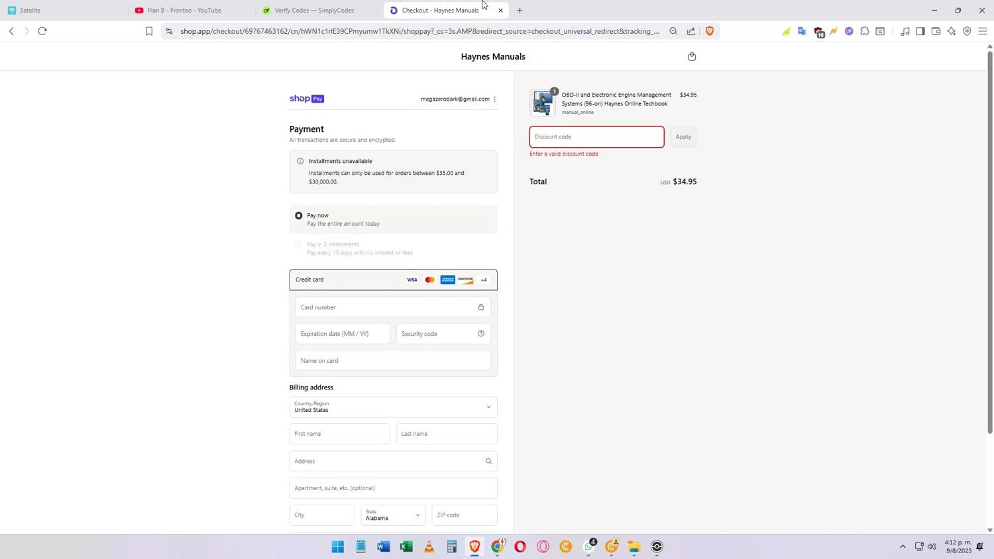
Task: Click the browser Back arrow
Action: [x=11, y=31]
